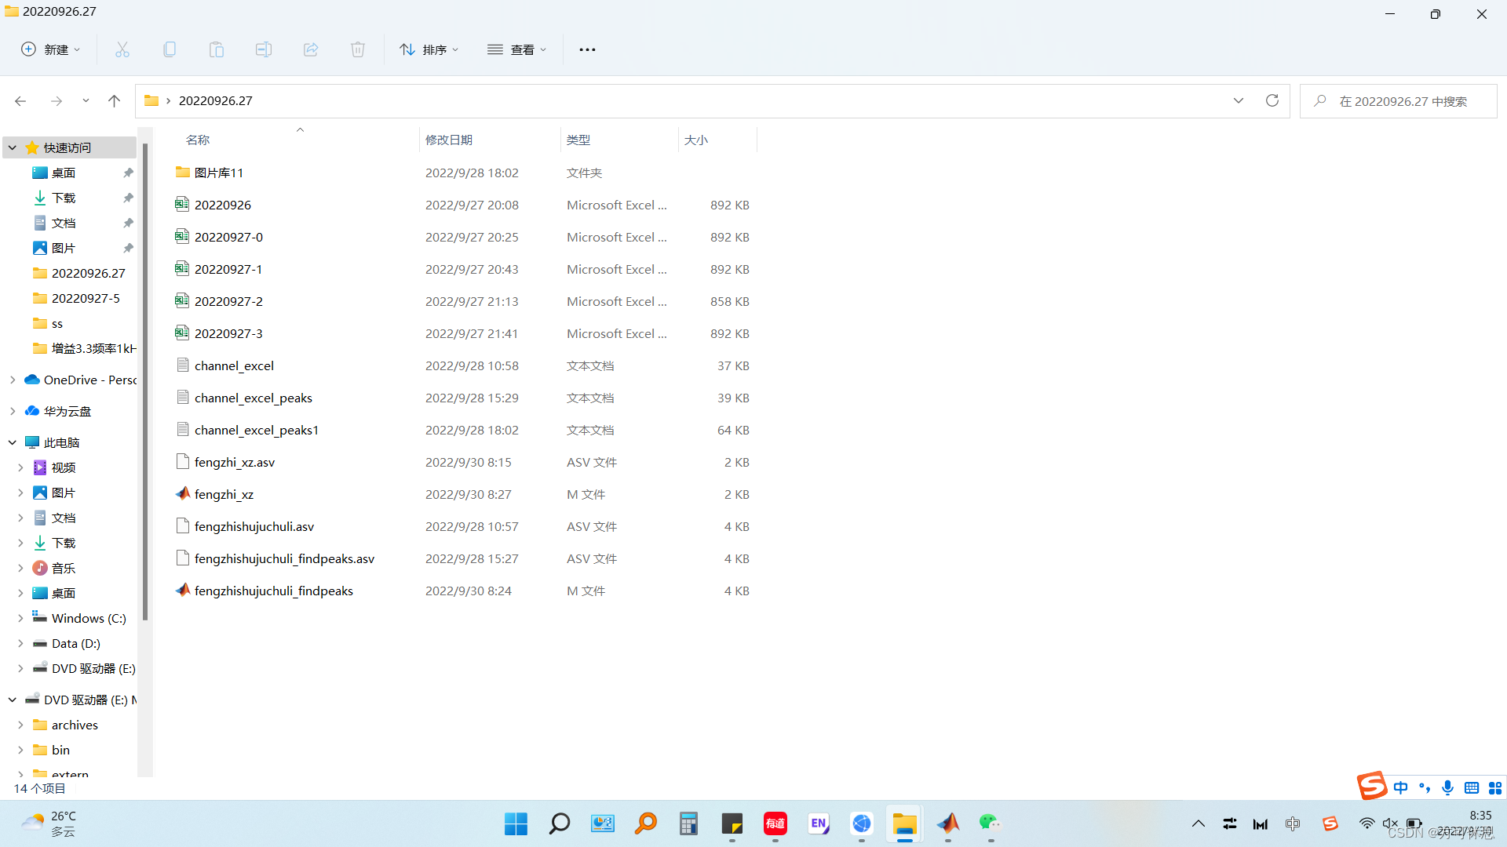Image resolution: width=1507 pixels, height=847 pixels.
Task: Sort by 大小 column header
Action: [x=696, y=140]
